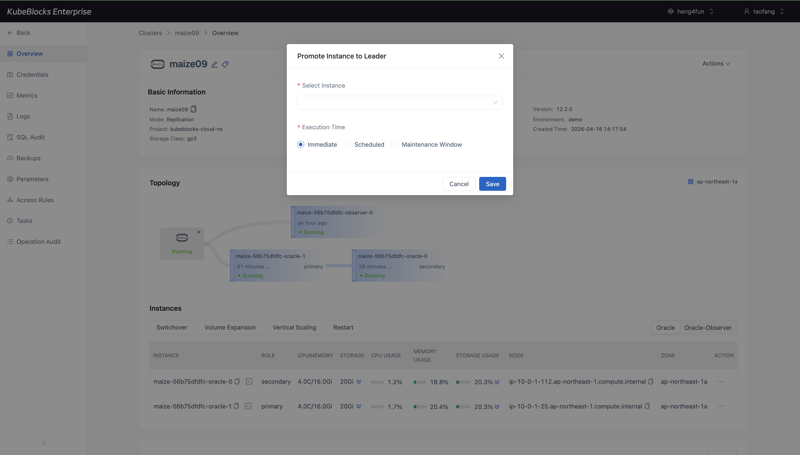Copy instance name maize-56b75dfdfc-oracle-0
The height and width of the screenshot is (455, 800).
click(237, 382)
